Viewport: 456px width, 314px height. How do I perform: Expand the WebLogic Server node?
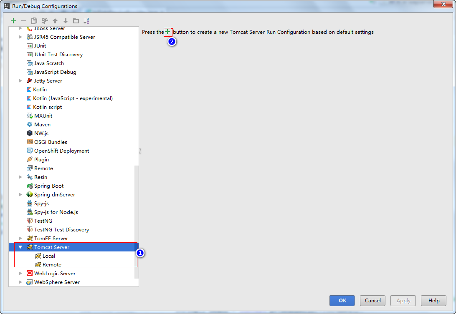(x=20, y=273)
